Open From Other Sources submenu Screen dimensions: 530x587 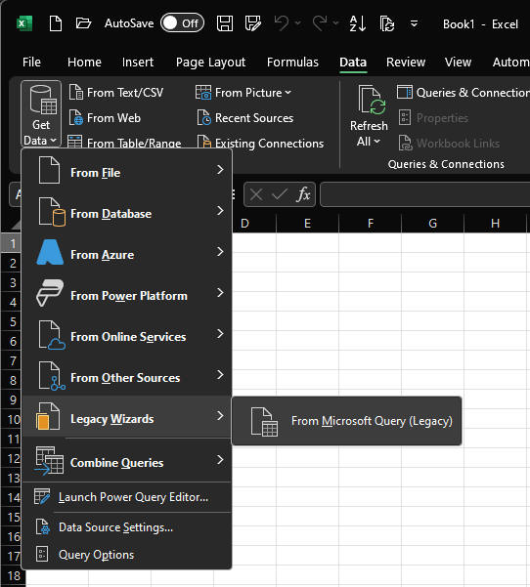(x=127, y=378)
